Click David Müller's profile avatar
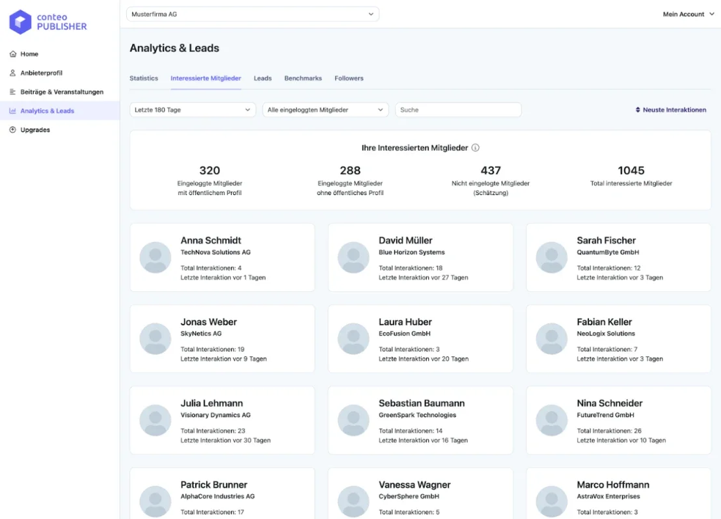The height and width of the screenshot is (519, 721). click(x=353, y=258)
